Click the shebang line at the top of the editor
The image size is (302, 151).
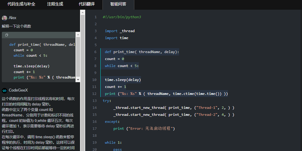tap(122, 17)
